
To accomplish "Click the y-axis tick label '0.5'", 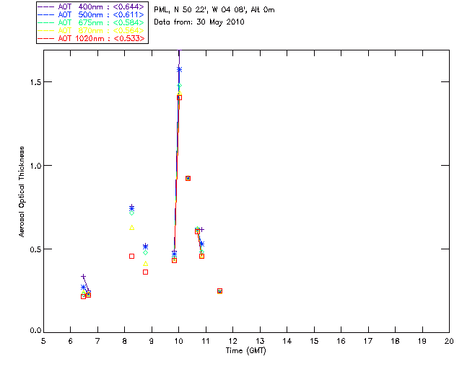I will point(35,249).
